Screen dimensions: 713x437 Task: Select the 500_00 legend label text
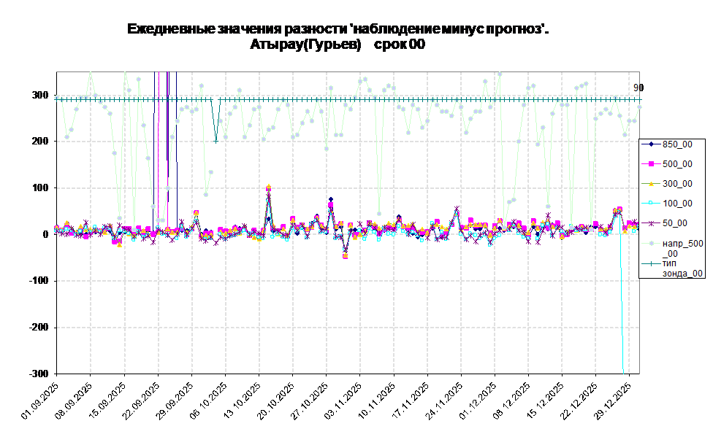point(677,164)
